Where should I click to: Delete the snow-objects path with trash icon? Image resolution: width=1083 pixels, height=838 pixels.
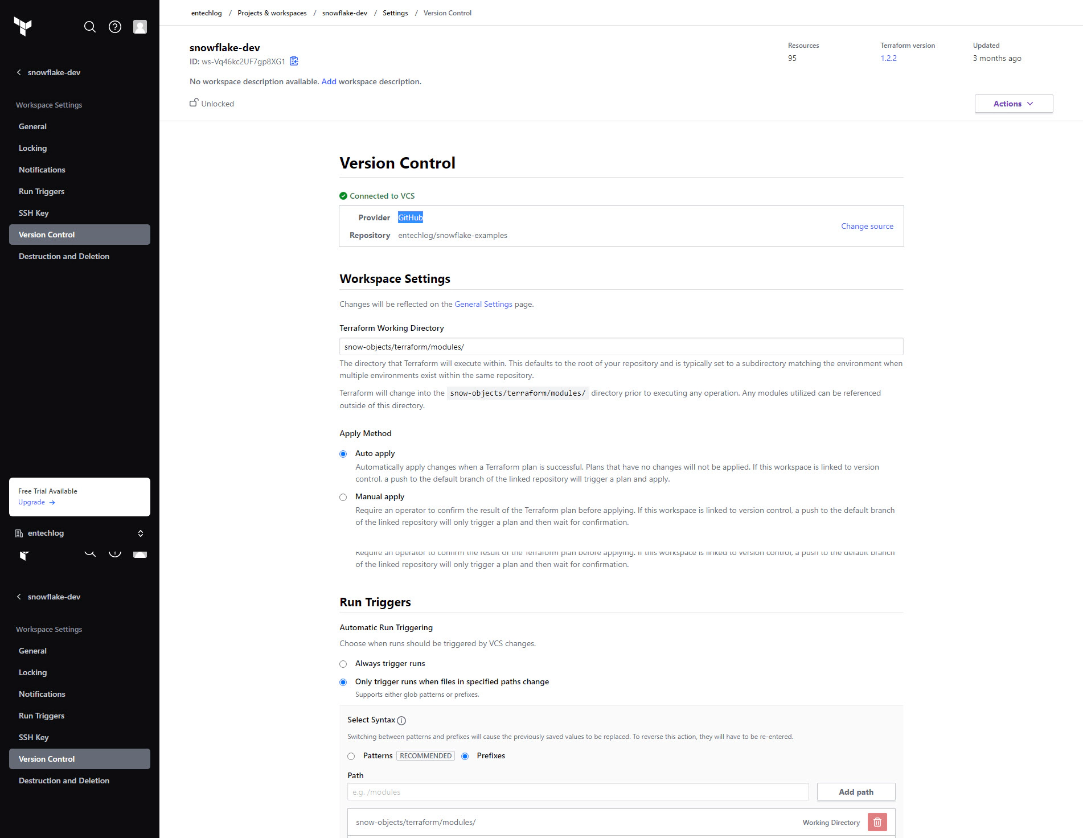[877, 822]
